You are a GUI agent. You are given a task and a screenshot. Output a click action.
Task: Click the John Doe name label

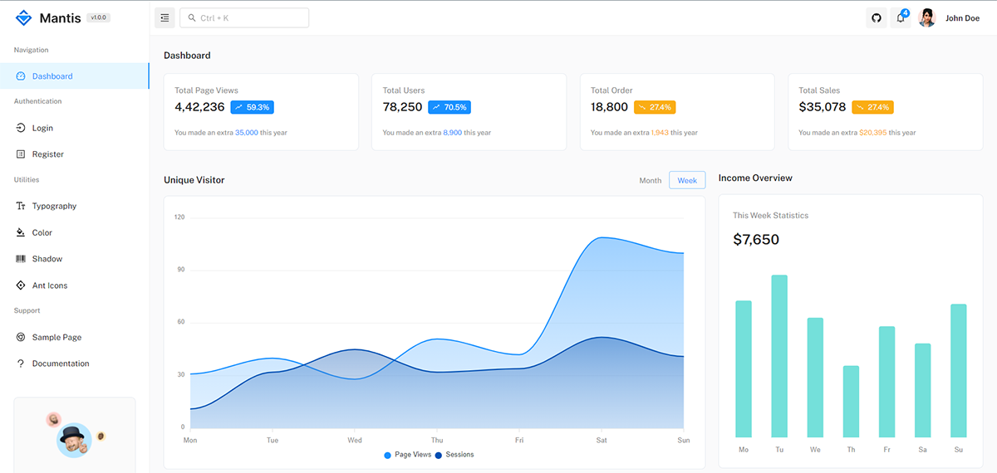pyautogui.click(x=962, y=18)
